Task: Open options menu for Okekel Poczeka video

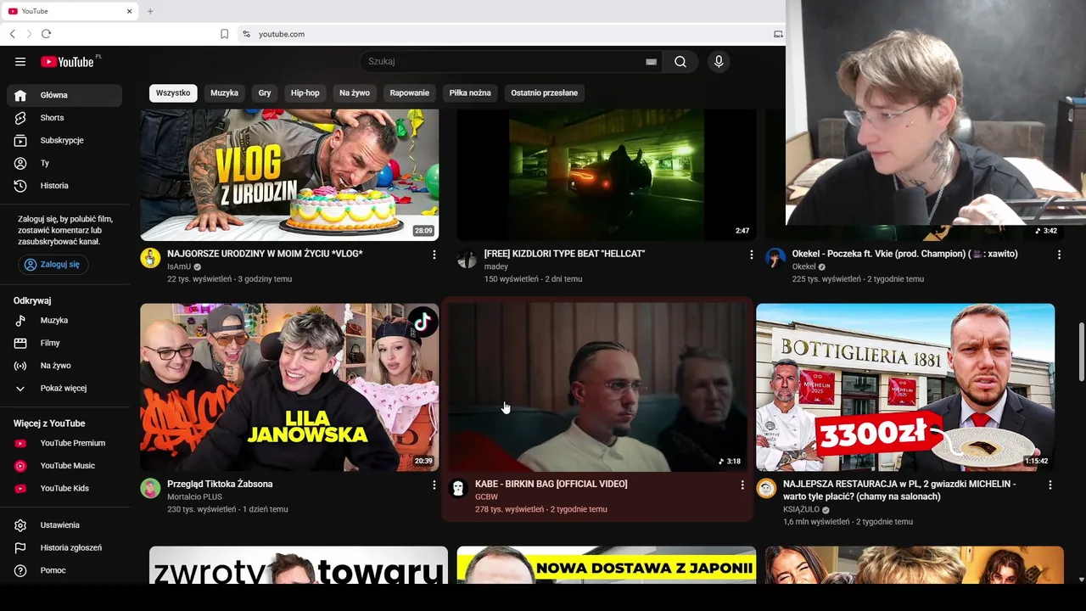Action: pos(1059,255)
